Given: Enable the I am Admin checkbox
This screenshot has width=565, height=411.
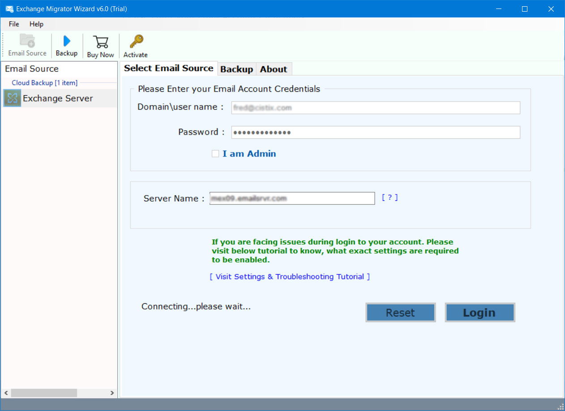Looking at the screenshot, I should (x=216, y=154).
